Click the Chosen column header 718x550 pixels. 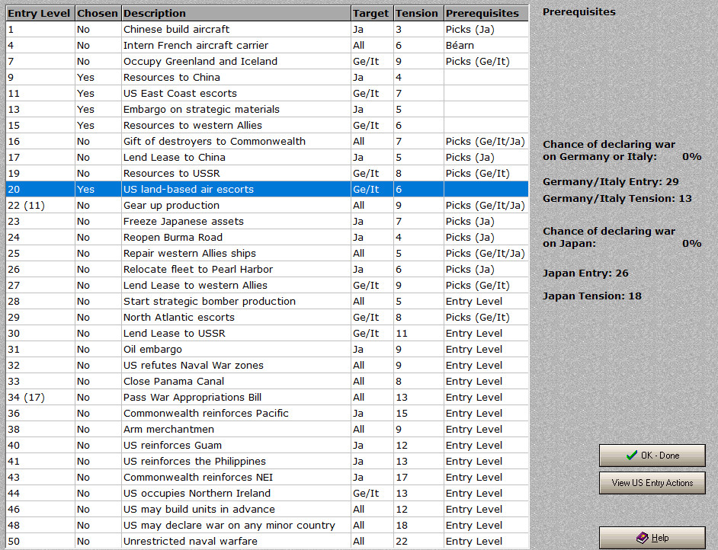[x=98, y=13]
